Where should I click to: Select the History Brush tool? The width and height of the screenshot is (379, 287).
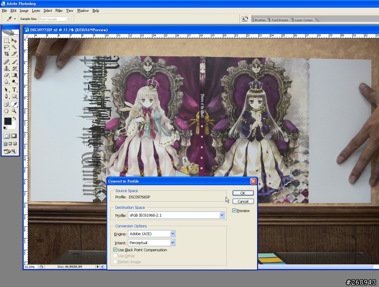(14, 69)
